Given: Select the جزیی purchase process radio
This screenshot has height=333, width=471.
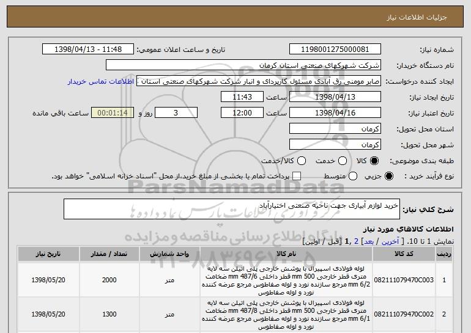Looking at the screenshot, I should [388, 176].
